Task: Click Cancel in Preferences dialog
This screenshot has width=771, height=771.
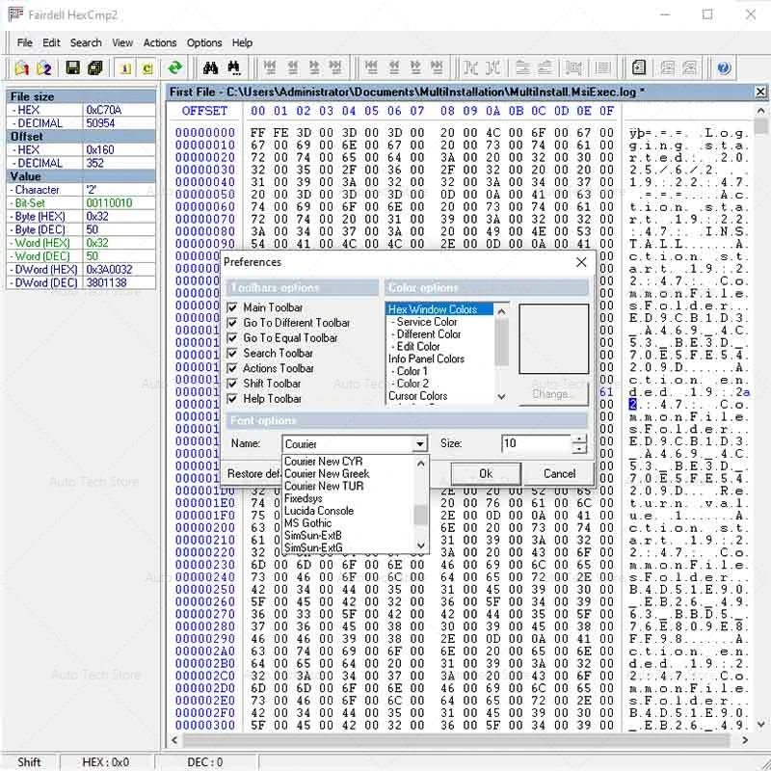Action: point(559,473)
